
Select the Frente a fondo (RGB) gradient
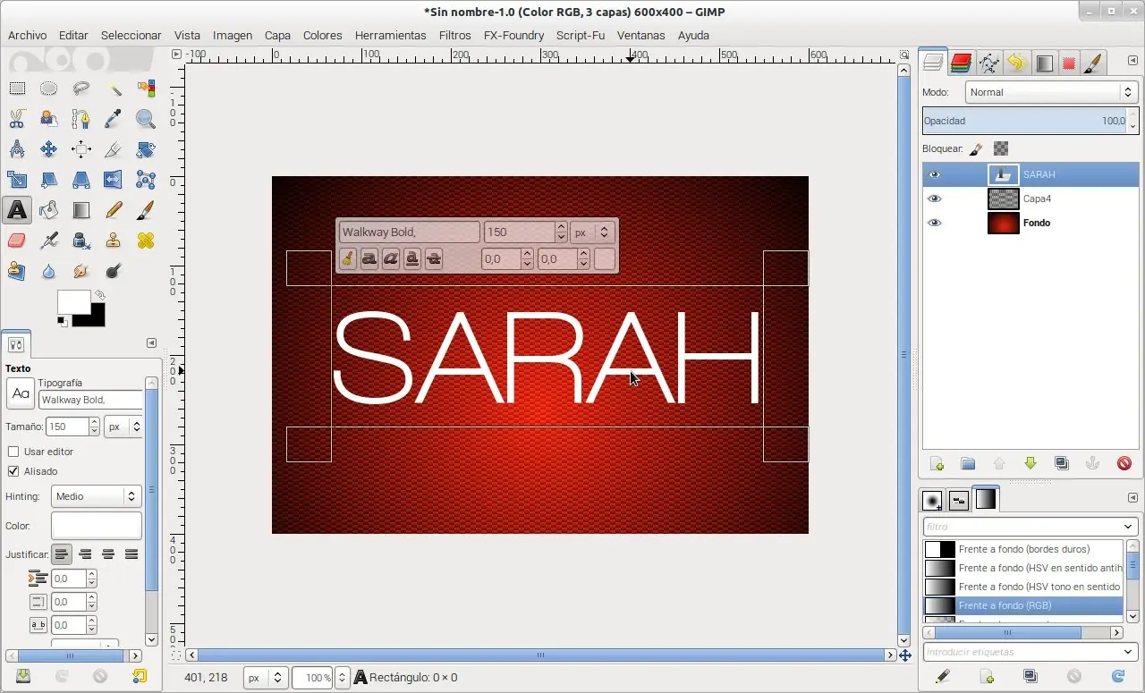(x=1023, y=605)
